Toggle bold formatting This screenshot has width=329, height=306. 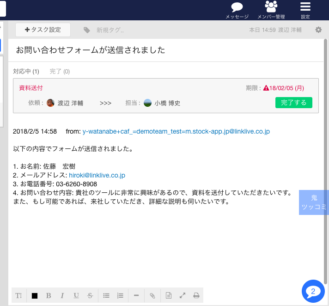[49, 295]
